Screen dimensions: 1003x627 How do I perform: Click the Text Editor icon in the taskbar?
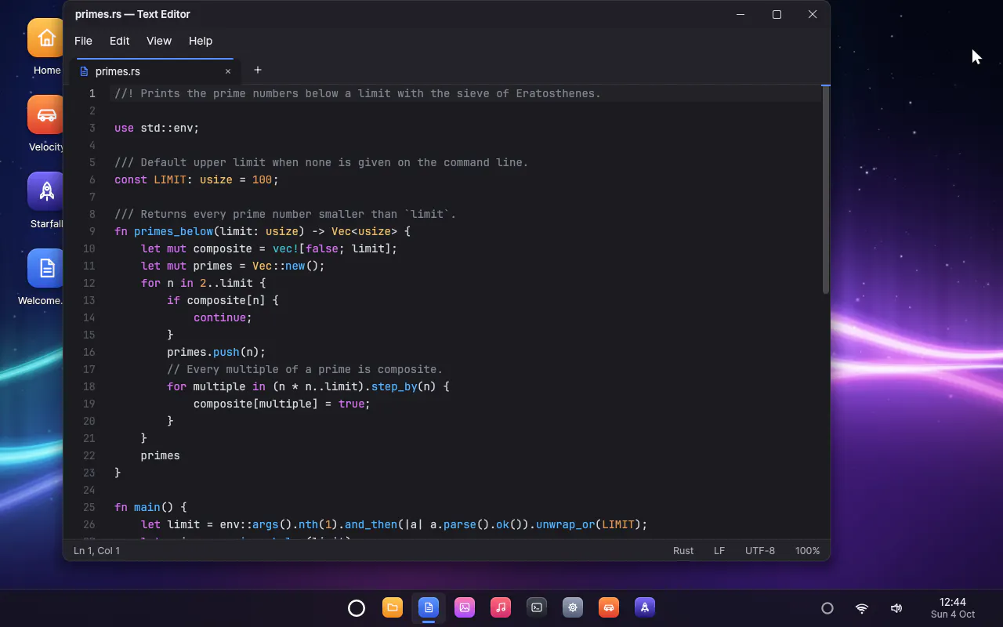coord(429,607)
